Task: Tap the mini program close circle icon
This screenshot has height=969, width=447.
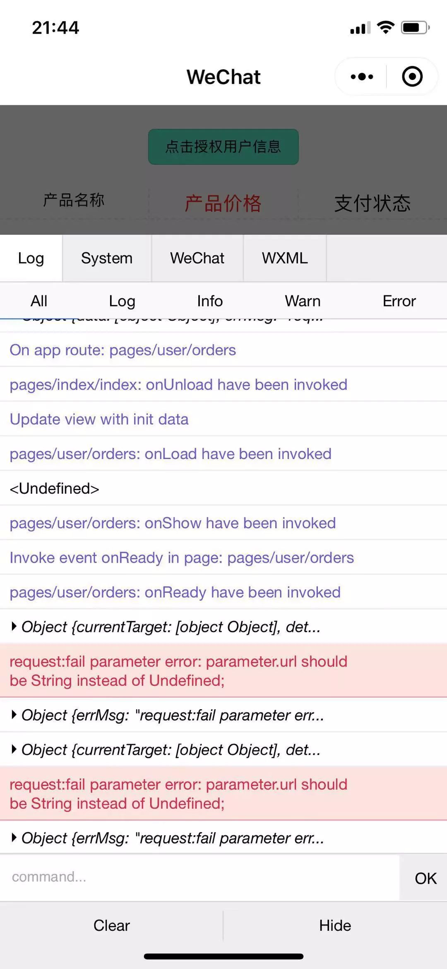Action: click(x=412, y=77)
